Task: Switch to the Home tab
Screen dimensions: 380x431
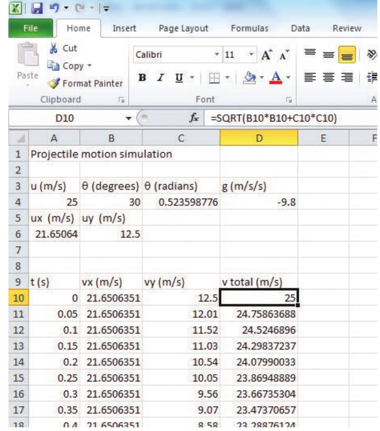Action: [x=78, y=28]
